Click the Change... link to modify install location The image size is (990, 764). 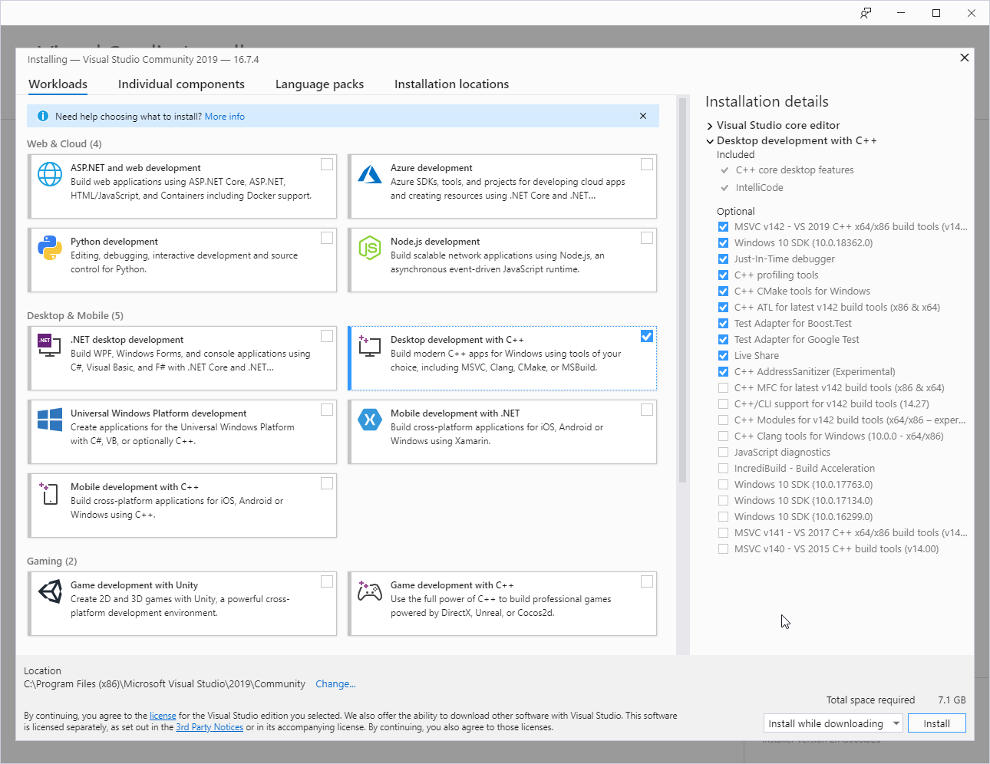point(335,683)
